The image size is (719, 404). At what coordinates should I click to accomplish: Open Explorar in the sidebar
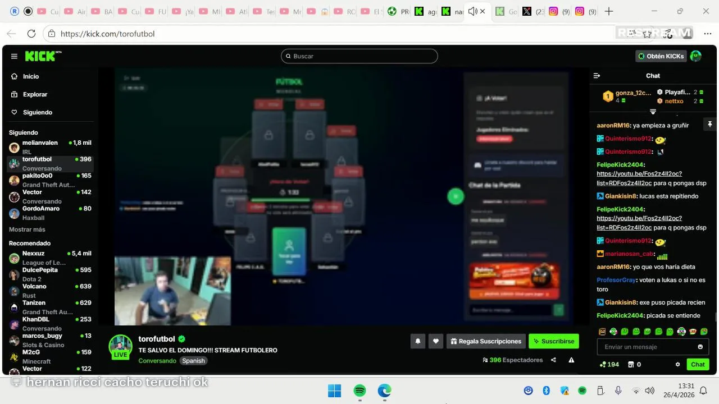pyautogui.click(x=35, y=94)
